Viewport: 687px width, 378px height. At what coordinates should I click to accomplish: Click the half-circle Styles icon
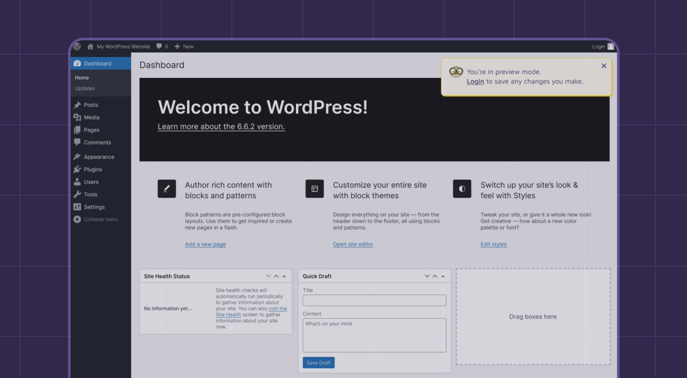pos(462,189)
